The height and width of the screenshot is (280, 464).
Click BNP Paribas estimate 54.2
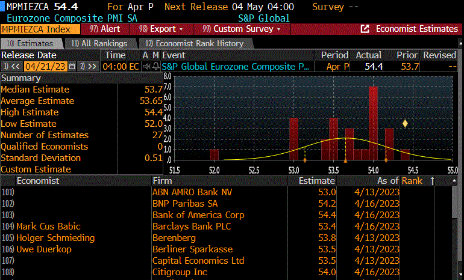327,204
